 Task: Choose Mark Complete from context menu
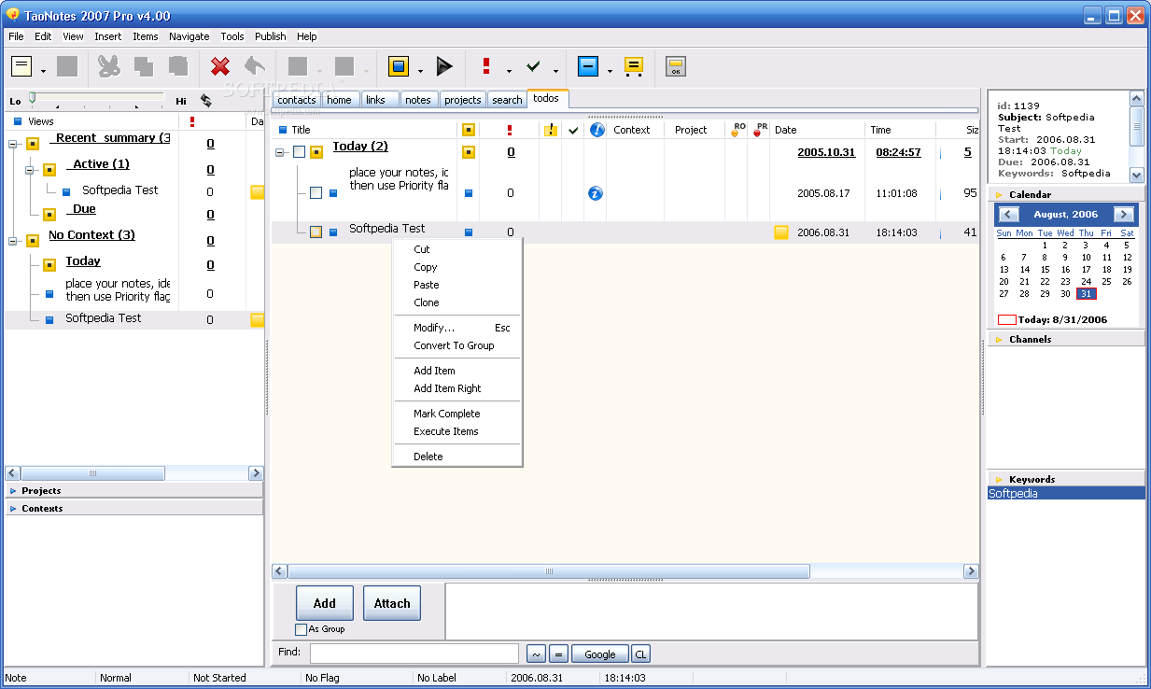pos(446,414)
